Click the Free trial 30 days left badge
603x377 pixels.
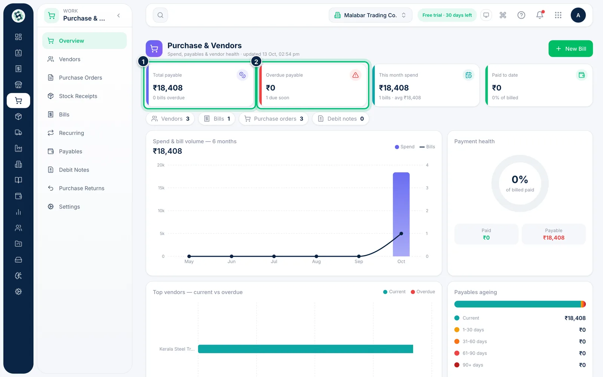pyautogui.click(x=447, y=15)
